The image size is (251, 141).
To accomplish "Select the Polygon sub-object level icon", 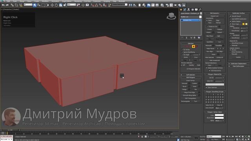I will 193,46.
